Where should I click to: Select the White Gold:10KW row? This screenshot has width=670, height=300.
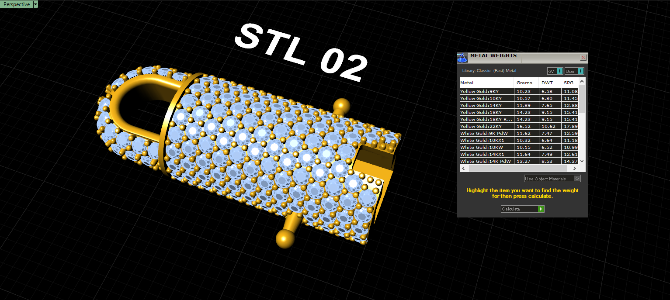pyautogui.click(x=519, y=147)
